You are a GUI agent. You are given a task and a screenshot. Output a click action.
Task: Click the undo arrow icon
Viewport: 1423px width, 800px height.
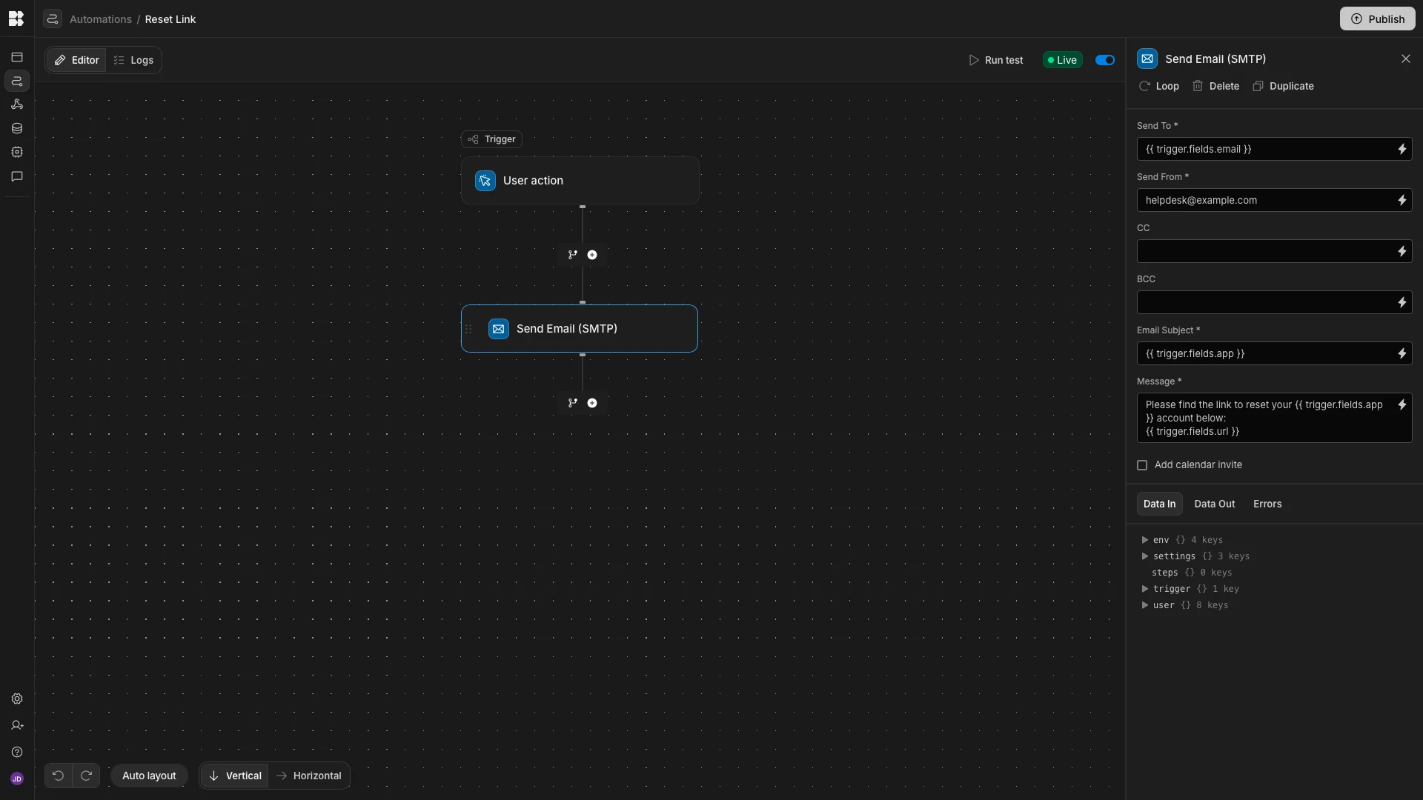58,776
